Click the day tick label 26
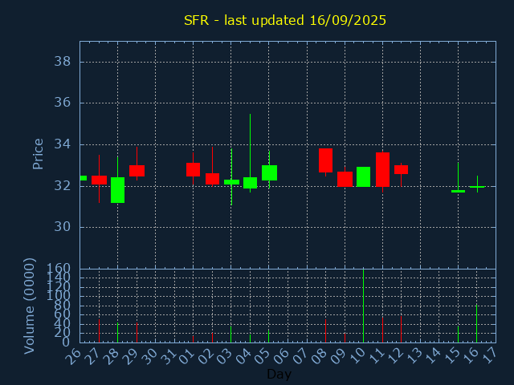The width and height of the screenshot is (514, 385). pyautogui.click(x=73, y=356)
